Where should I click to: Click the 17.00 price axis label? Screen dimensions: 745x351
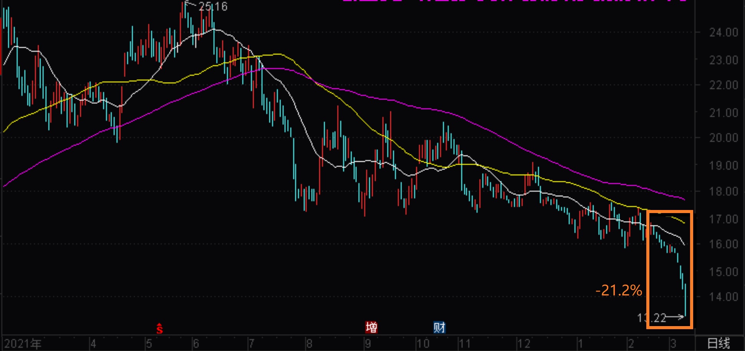tap(723, 219)
